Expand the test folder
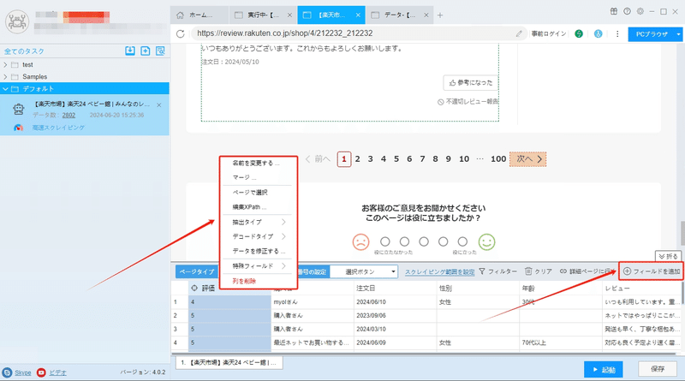Viewport: 685px width, 381px height. tap(5, 65)
